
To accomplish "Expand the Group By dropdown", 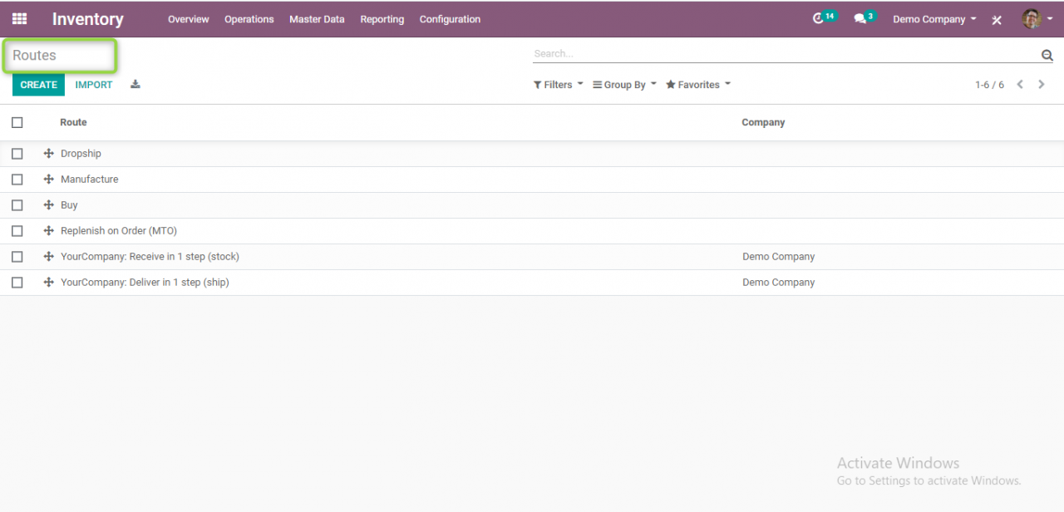I will [623, 84].
